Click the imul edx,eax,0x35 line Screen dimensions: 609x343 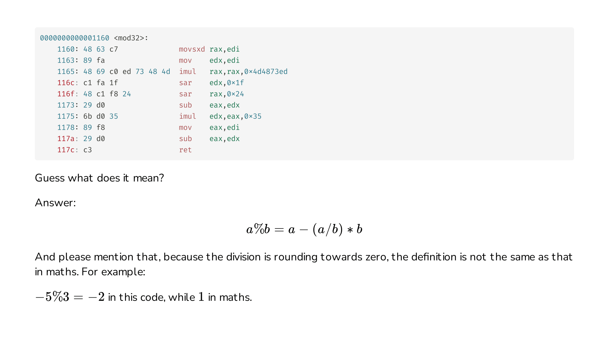pyautogui.click(x=159, y=116)
